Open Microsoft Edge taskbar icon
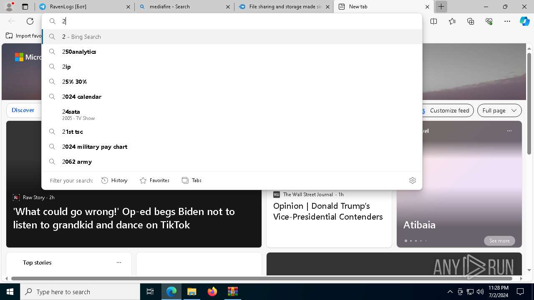Image resolution: width=534 pixels, height=300 pixels. click(x=171, y=292)
